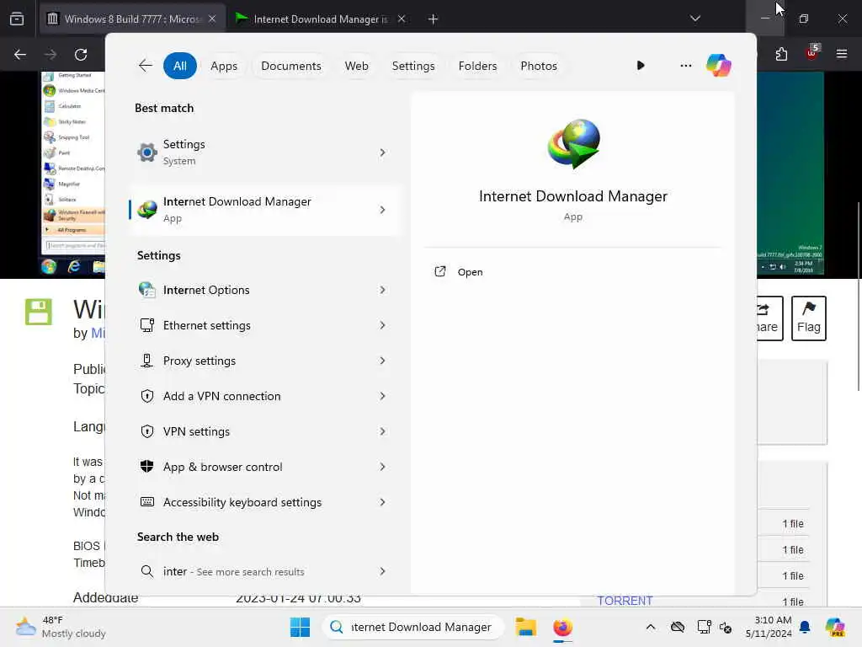Image resolution: width=862 pixels, height=647 pixels.
Task: Open Copilot from the search panel
Action: pyautogui.click(x=719, y=66)
